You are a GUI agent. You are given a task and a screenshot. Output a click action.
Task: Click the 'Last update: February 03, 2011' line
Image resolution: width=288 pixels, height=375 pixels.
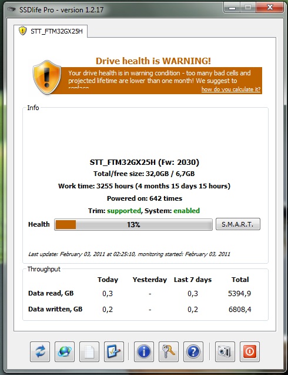click(x=129, y=254)
